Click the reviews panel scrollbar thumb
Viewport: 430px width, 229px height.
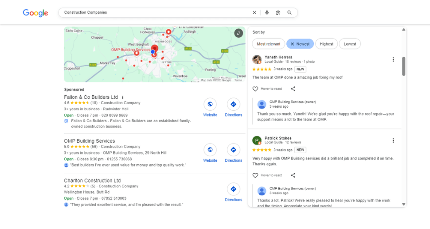tap(404, 66)
